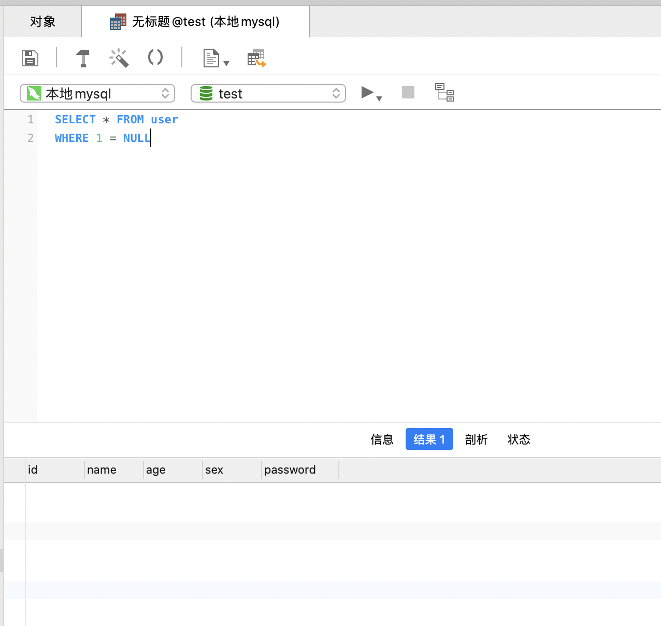Click the name column header
The image size is (661, 626).
tap(114, 470)
